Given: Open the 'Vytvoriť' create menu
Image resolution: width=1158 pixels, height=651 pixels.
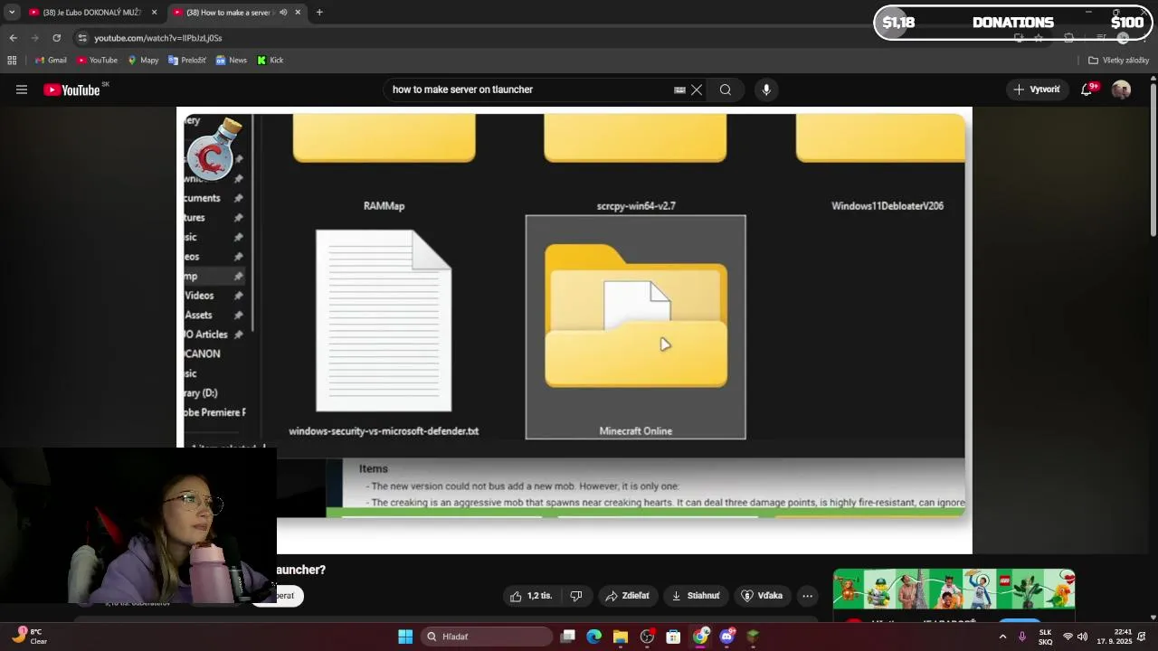Looking at the screenshot, I should pos(1037,90).
